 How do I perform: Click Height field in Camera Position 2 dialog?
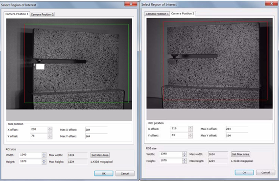point(171,160)
